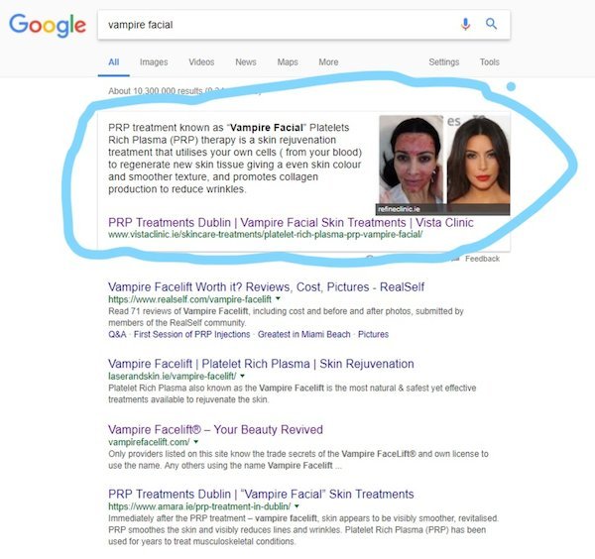Image resolution: width=595 pixels, height=559 pixels.
Task: Open the Vista Clinic PRP Treatments link
Action: pos(291,223)
